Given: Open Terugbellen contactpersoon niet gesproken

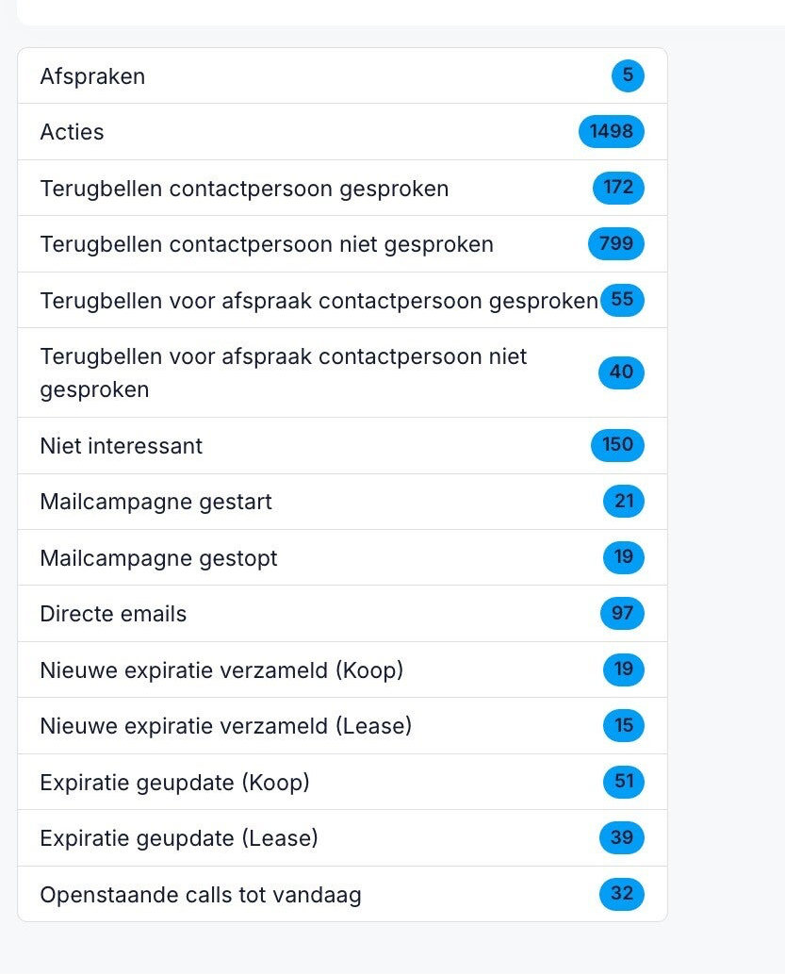Looking at the screenshot, I should [267, 244].
